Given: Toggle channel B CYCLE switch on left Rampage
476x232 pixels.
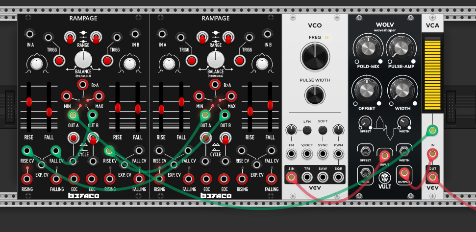Looking at the screenshot, I should [x=93, y=138].
